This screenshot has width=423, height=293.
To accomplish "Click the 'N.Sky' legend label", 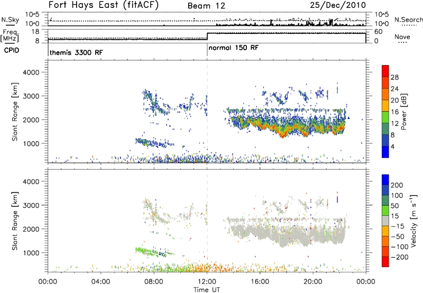I will point(10,20).
